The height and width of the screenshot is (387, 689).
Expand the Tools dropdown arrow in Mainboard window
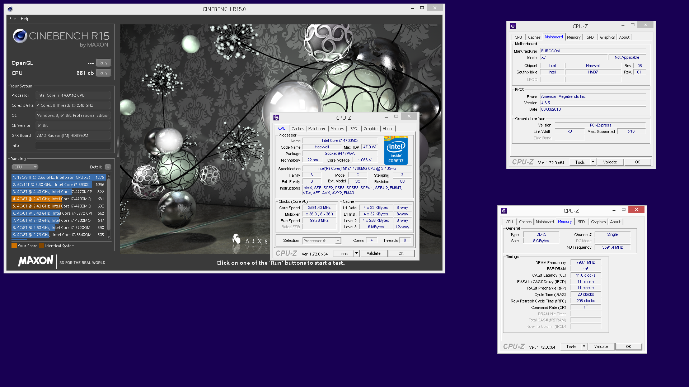(593, 162)
